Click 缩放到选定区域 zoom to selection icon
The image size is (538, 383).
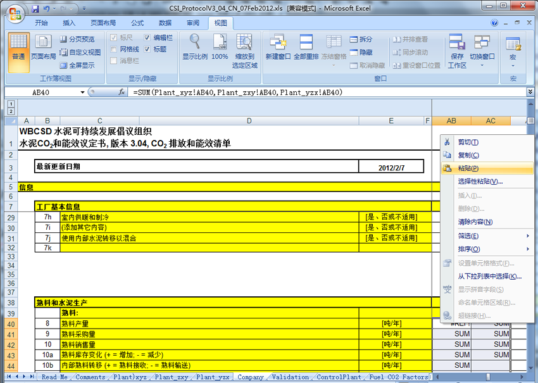(x=244, y=43)
